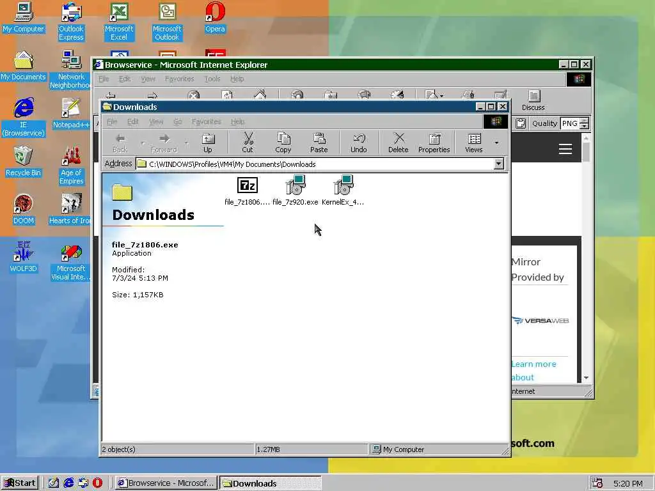Image resolution: width=655 pixels, height=491 pixels.
Task: Click the system tray scheduler icon
Action: point(597,483)
